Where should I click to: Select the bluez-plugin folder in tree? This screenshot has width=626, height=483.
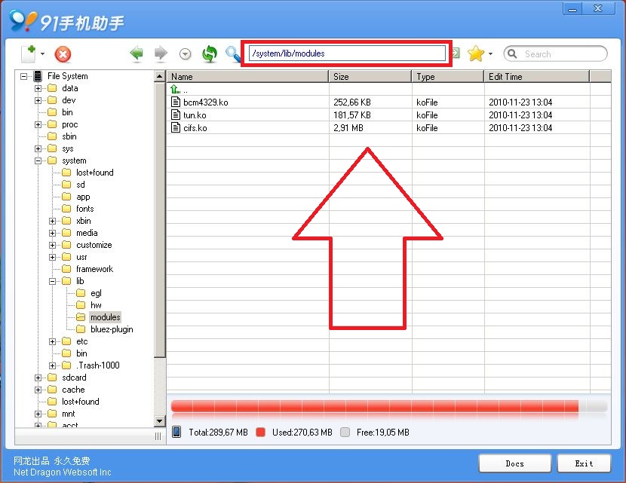pyautogui.click(x=112, y=329)
